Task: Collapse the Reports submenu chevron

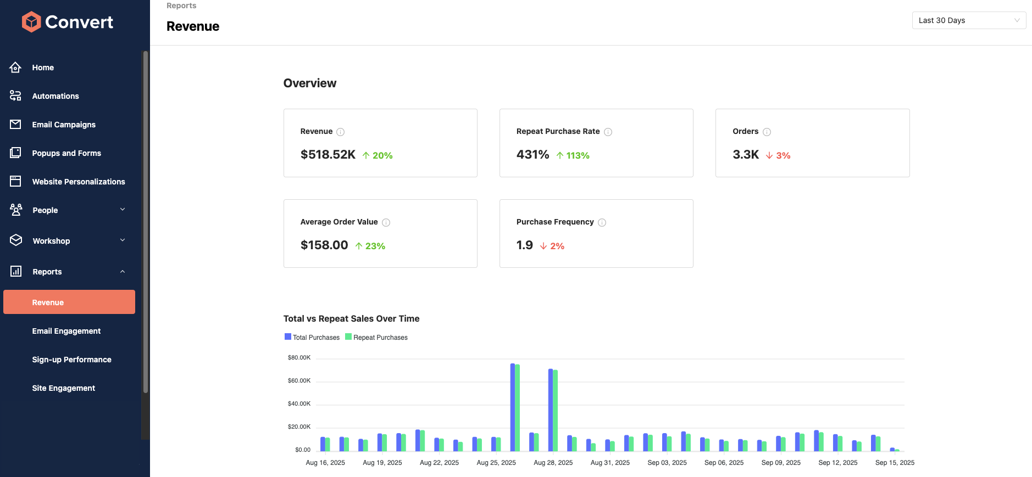Action: [123, 272]
